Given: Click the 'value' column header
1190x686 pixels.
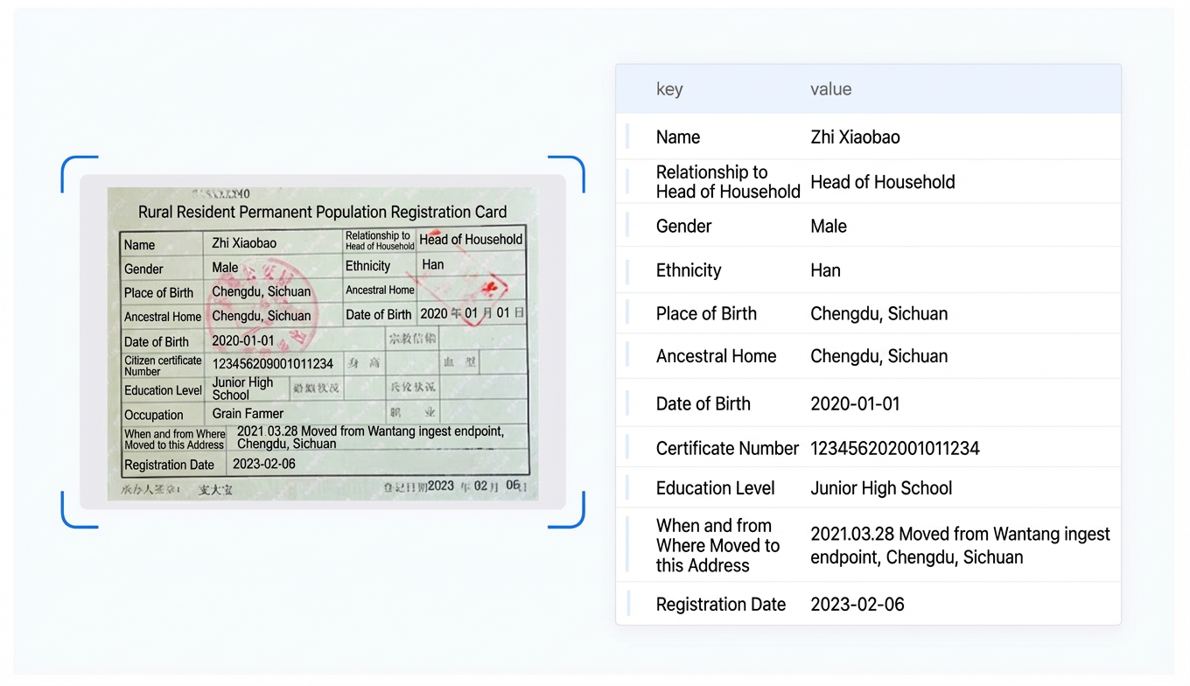Looking at the screenshot, I should (x=830, y=89).
